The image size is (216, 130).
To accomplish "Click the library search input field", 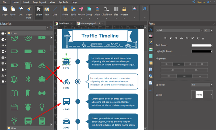I will point(23,28).
